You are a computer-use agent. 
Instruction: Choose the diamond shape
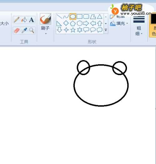[x=66, y=23]
